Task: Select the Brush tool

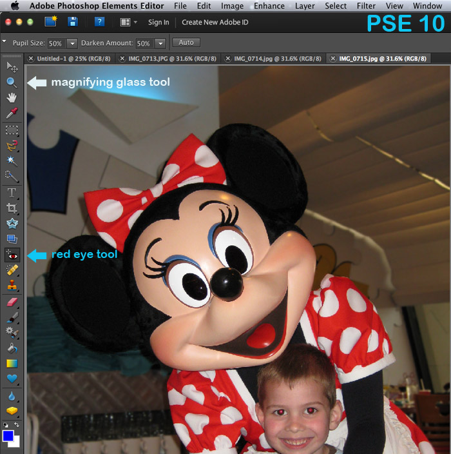Action: [x=12, y=318]
